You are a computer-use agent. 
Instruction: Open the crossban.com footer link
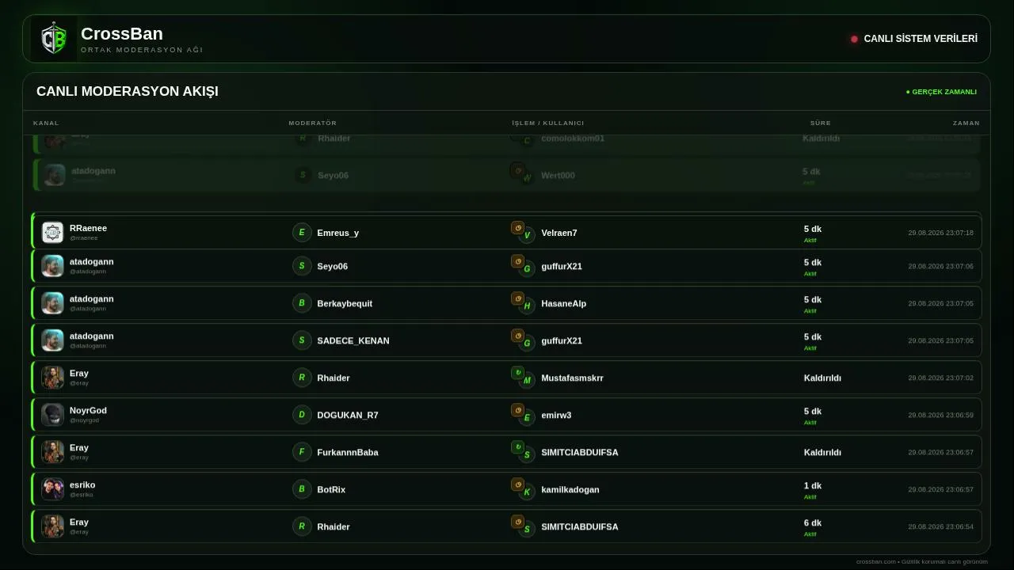pos(876,561)
